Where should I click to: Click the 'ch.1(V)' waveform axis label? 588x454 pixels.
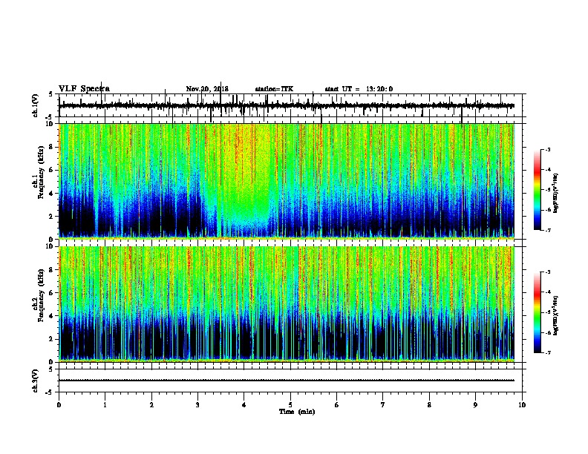[36, 105]
